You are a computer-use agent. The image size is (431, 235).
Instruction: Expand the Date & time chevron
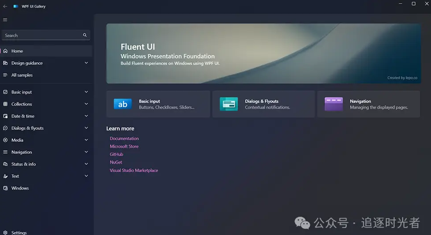click(86, 116)
